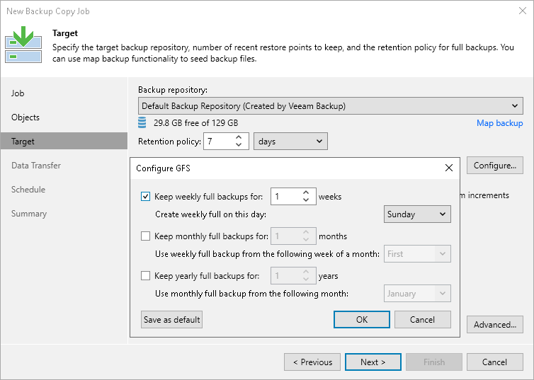Screen dimensions: 534x380
Task: Click the Finish wizard button
Action: (434, 362)
